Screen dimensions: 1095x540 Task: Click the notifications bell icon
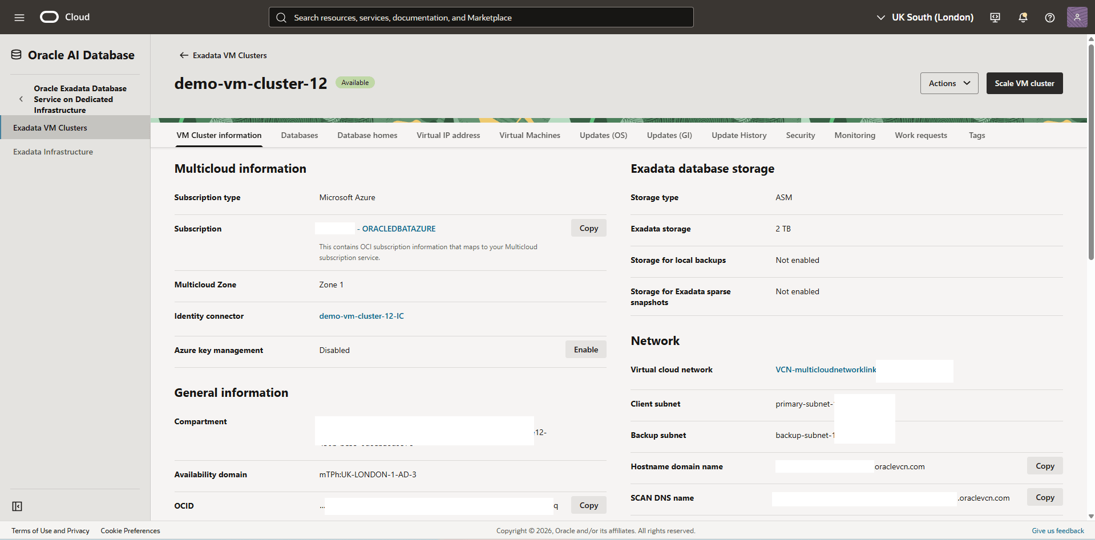coord(1022,17)
